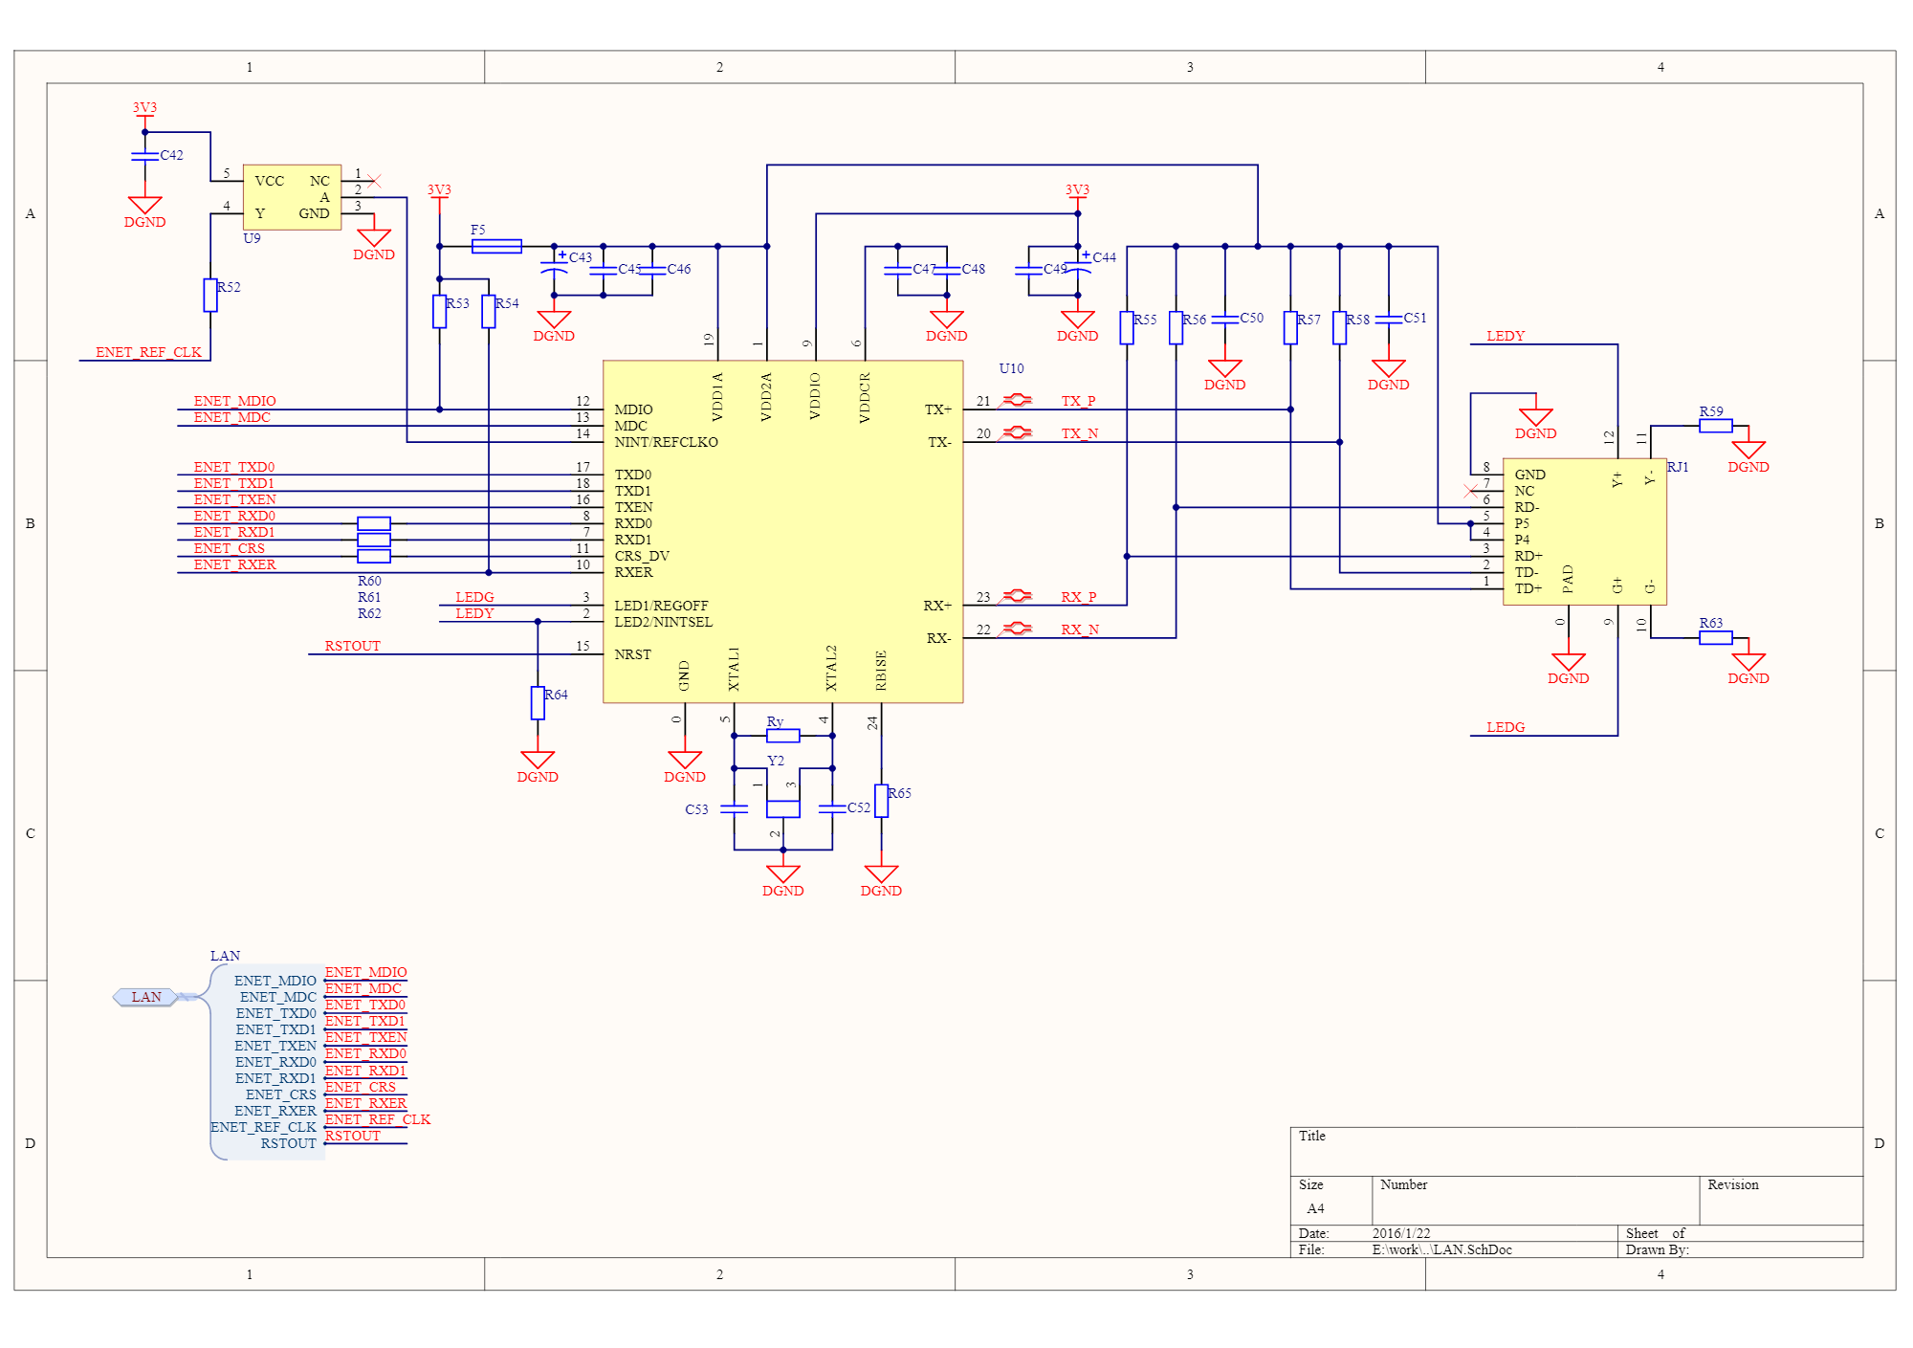Select the Y2 crystal symbol
This screenshot has width=1913, height=1348.
(782, 808)
